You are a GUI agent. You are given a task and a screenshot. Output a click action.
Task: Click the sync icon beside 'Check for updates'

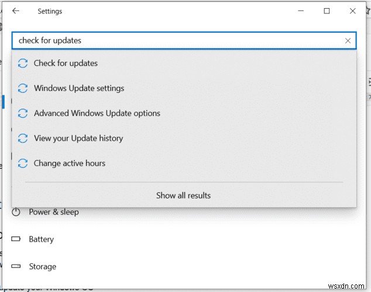point(23,63)
